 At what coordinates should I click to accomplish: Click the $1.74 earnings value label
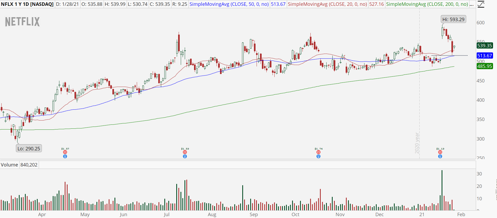[319, 149]
